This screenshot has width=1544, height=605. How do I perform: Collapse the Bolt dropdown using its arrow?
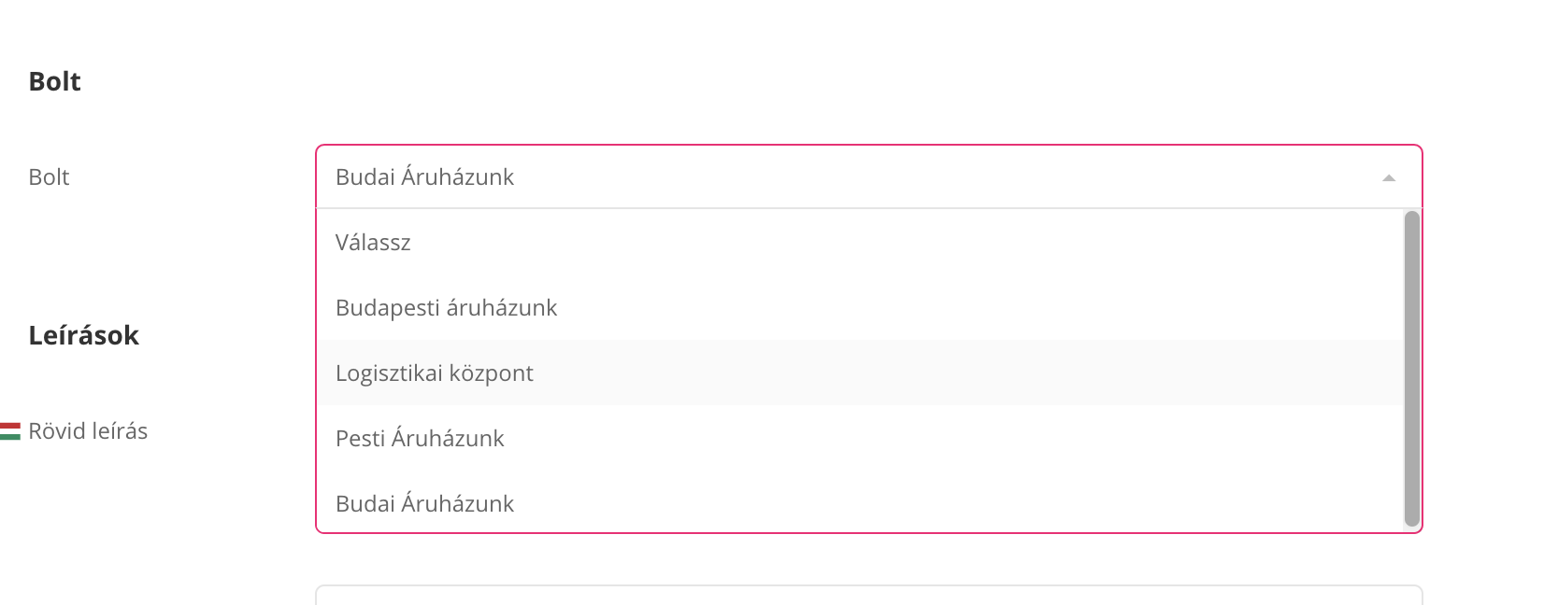[1389, 177]
